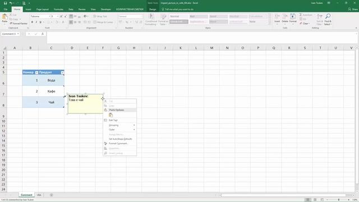The width and height of the screenshot is (359, 202).
Task: Click Wrap Text in Alignment group
Action: point(100,16)
